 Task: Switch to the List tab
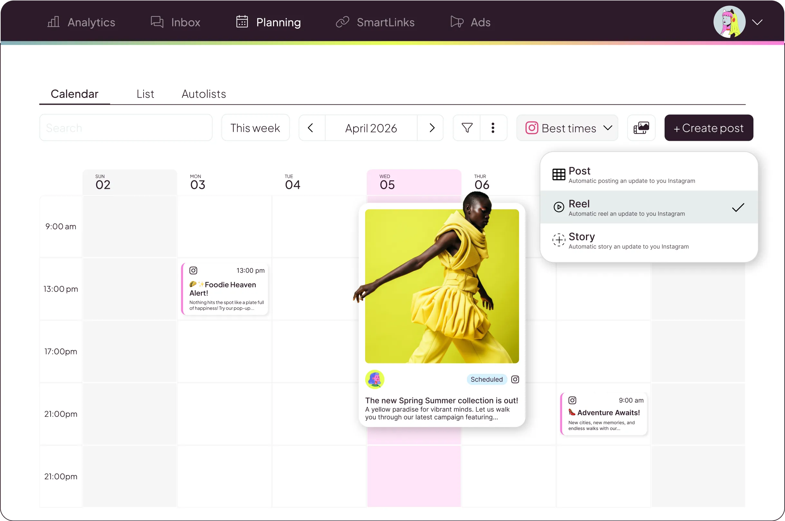point(145,94)
